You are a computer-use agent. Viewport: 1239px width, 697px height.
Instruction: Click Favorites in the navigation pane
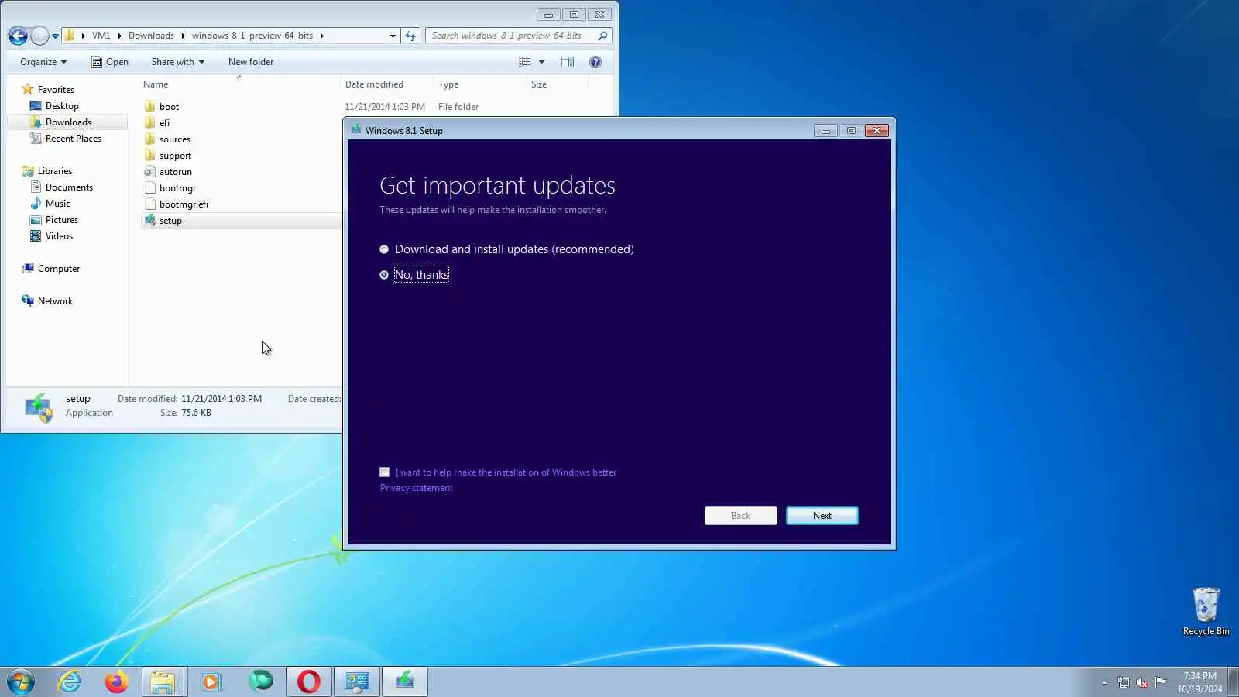pos(56,90)
